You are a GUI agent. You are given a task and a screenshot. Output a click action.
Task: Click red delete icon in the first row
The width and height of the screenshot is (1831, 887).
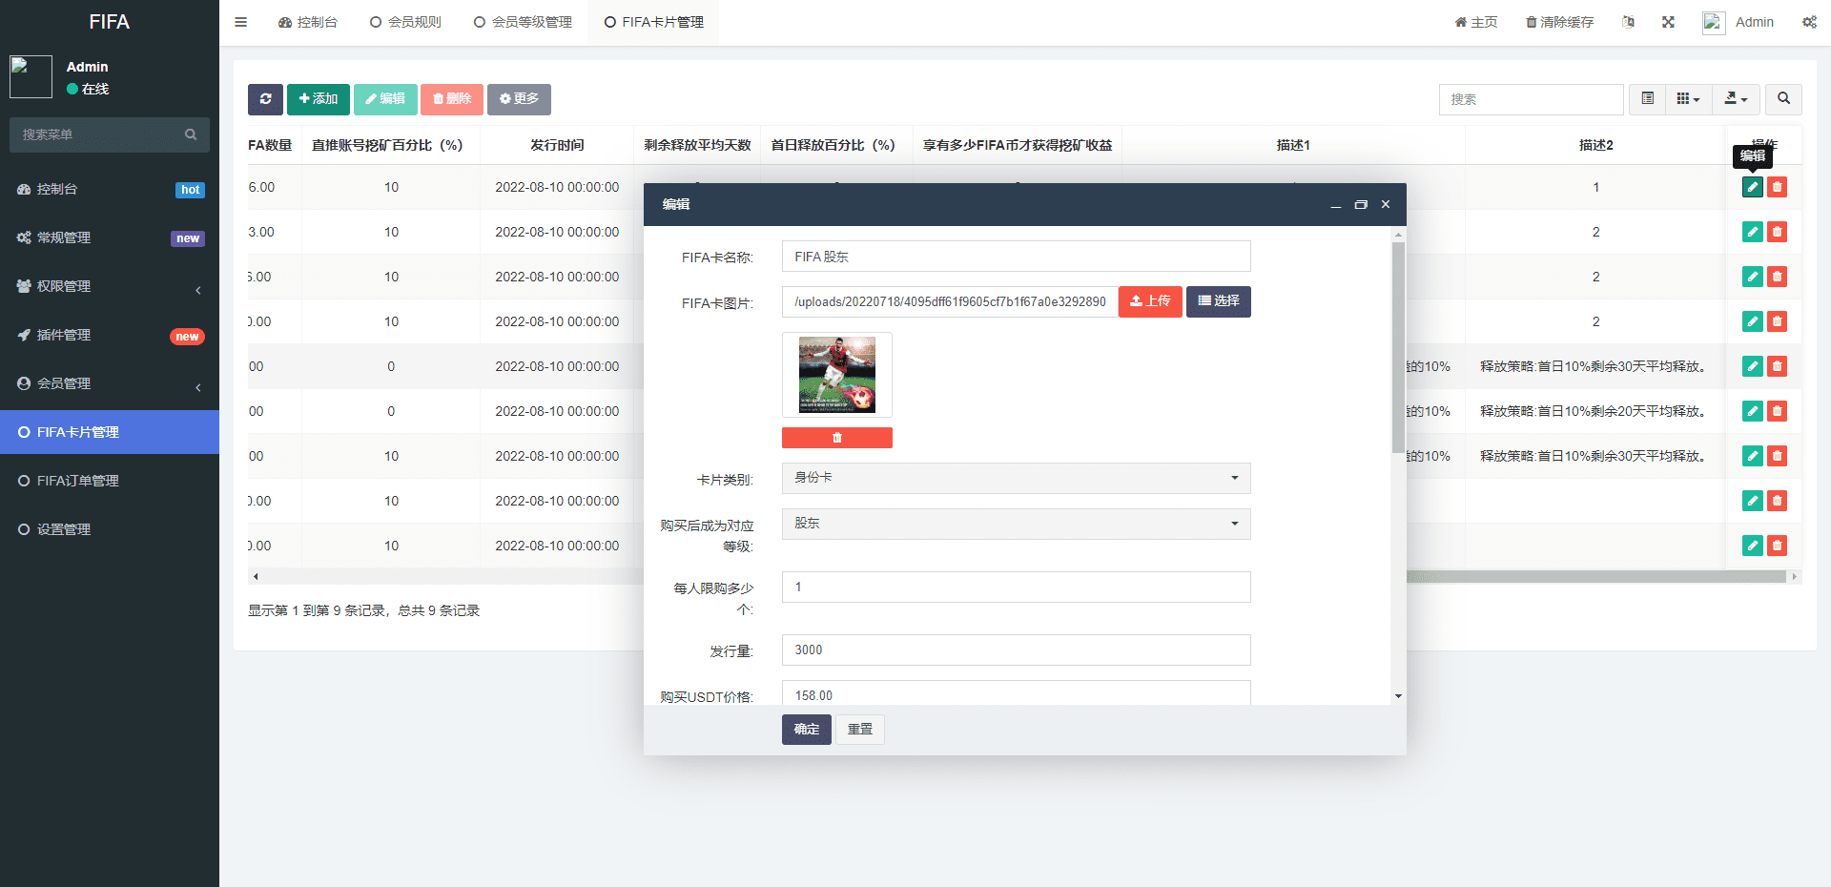1777,187
